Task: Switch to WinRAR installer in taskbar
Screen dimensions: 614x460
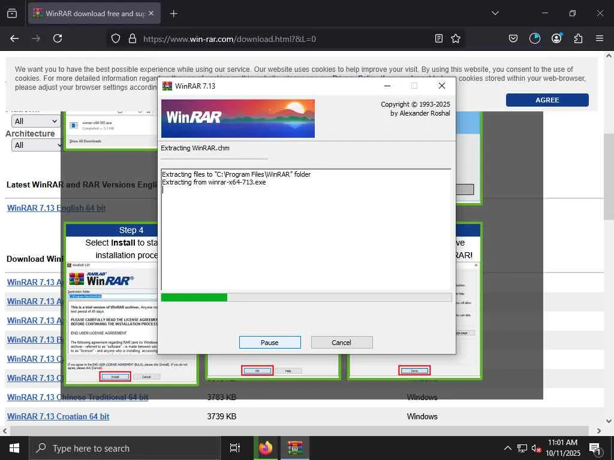Action: (295, 448)
